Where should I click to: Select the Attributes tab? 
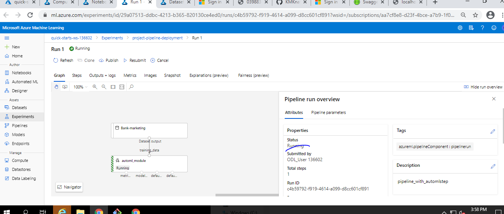[294, 112]
